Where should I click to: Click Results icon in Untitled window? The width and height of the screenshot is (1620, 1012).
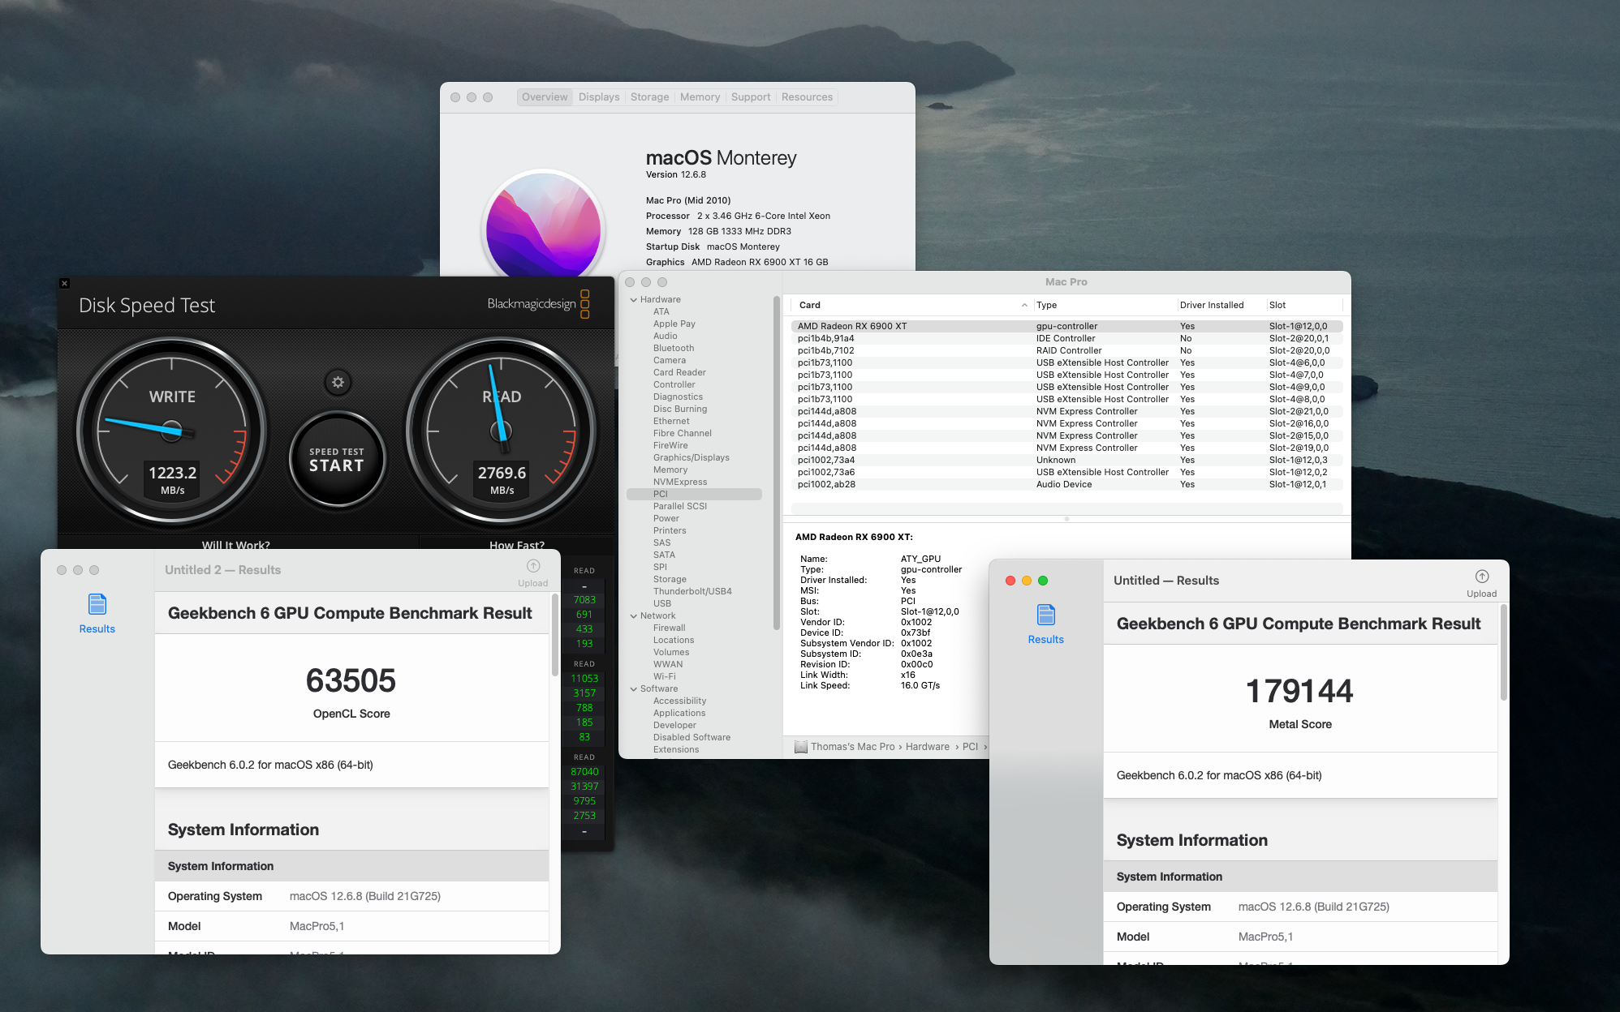1045,624
